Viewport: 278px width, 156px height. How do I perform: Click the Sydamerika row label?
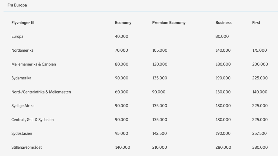(x=21, y=78)
